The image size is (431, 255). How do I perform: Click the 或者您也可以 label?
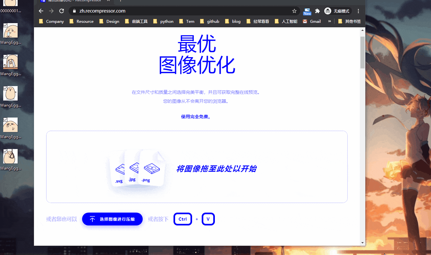[62, 219]
